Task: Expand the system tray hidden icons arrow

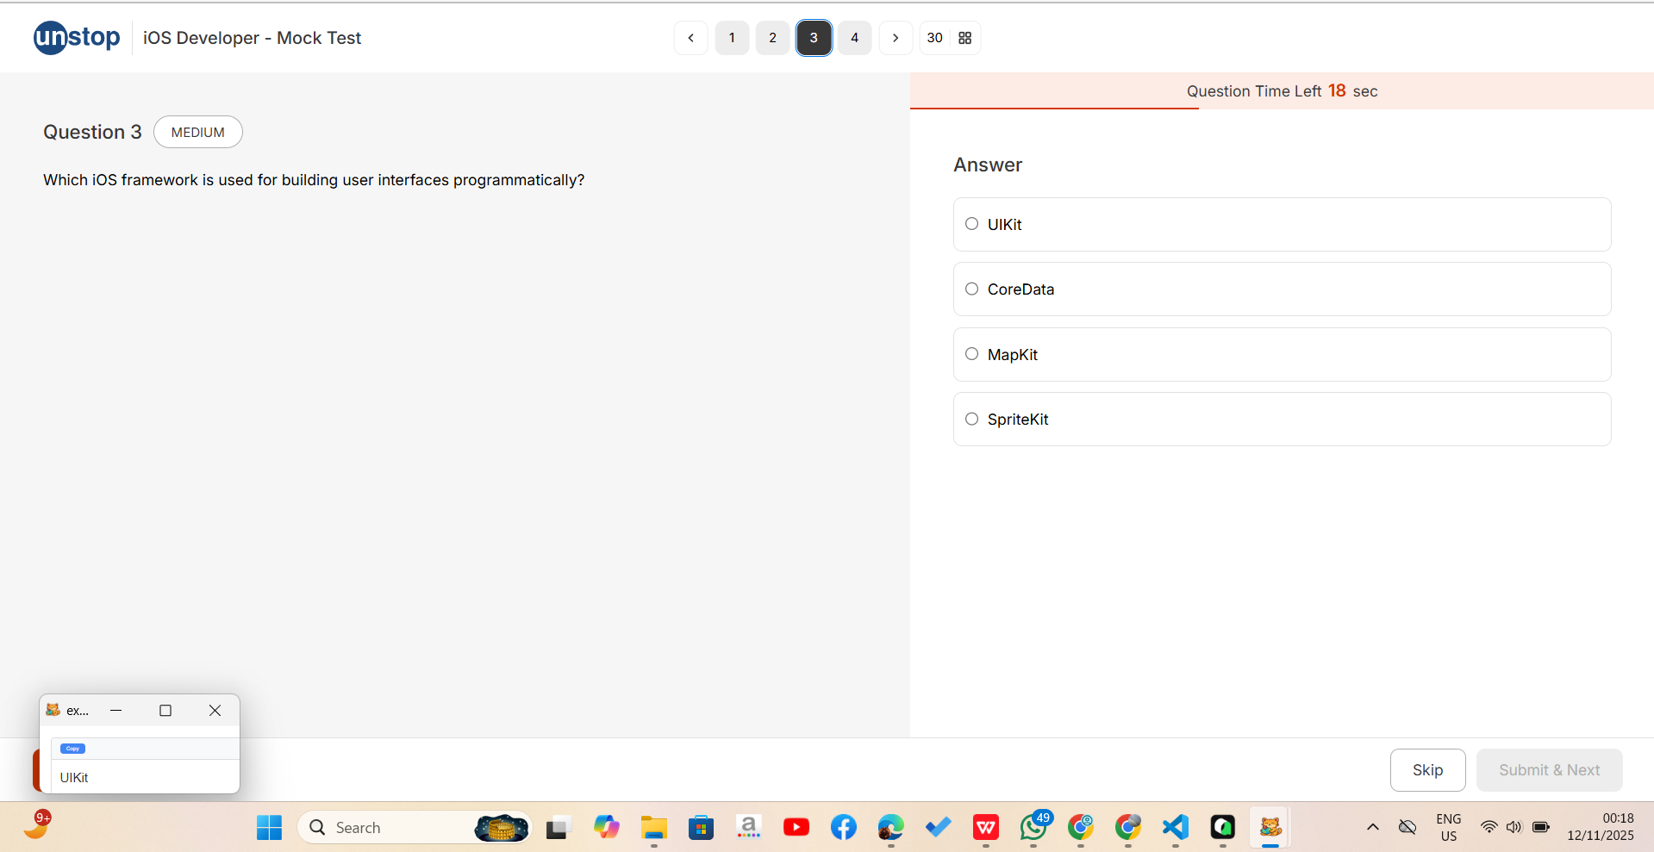Action: click(1372, 828)
